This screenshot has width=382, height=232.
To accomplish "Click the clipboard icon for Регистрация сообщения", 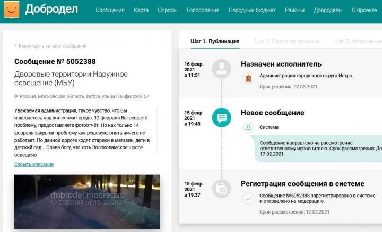I will click(221, 188).
